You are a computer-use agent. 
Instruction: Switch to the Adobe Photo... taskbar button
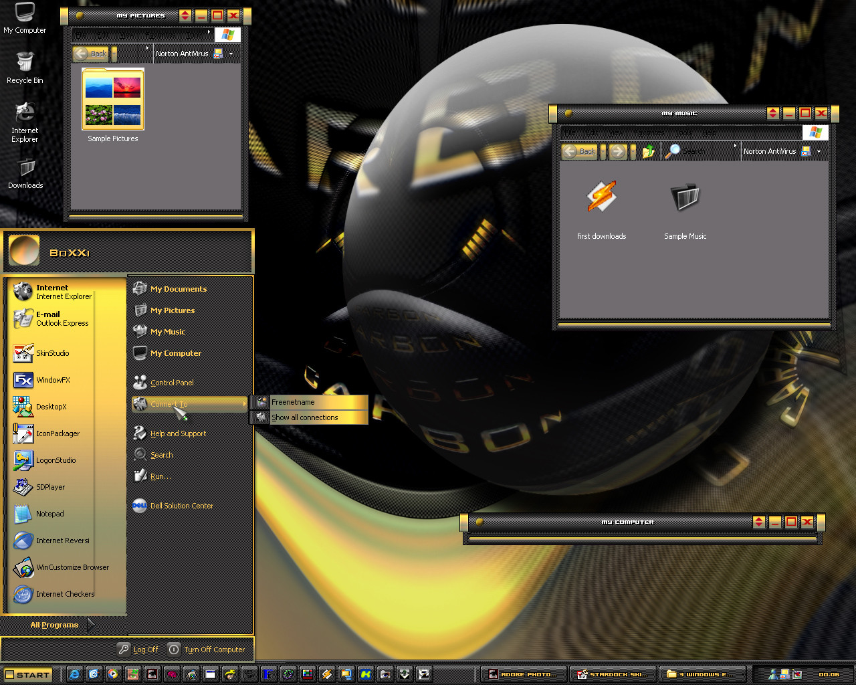[523, 674]
